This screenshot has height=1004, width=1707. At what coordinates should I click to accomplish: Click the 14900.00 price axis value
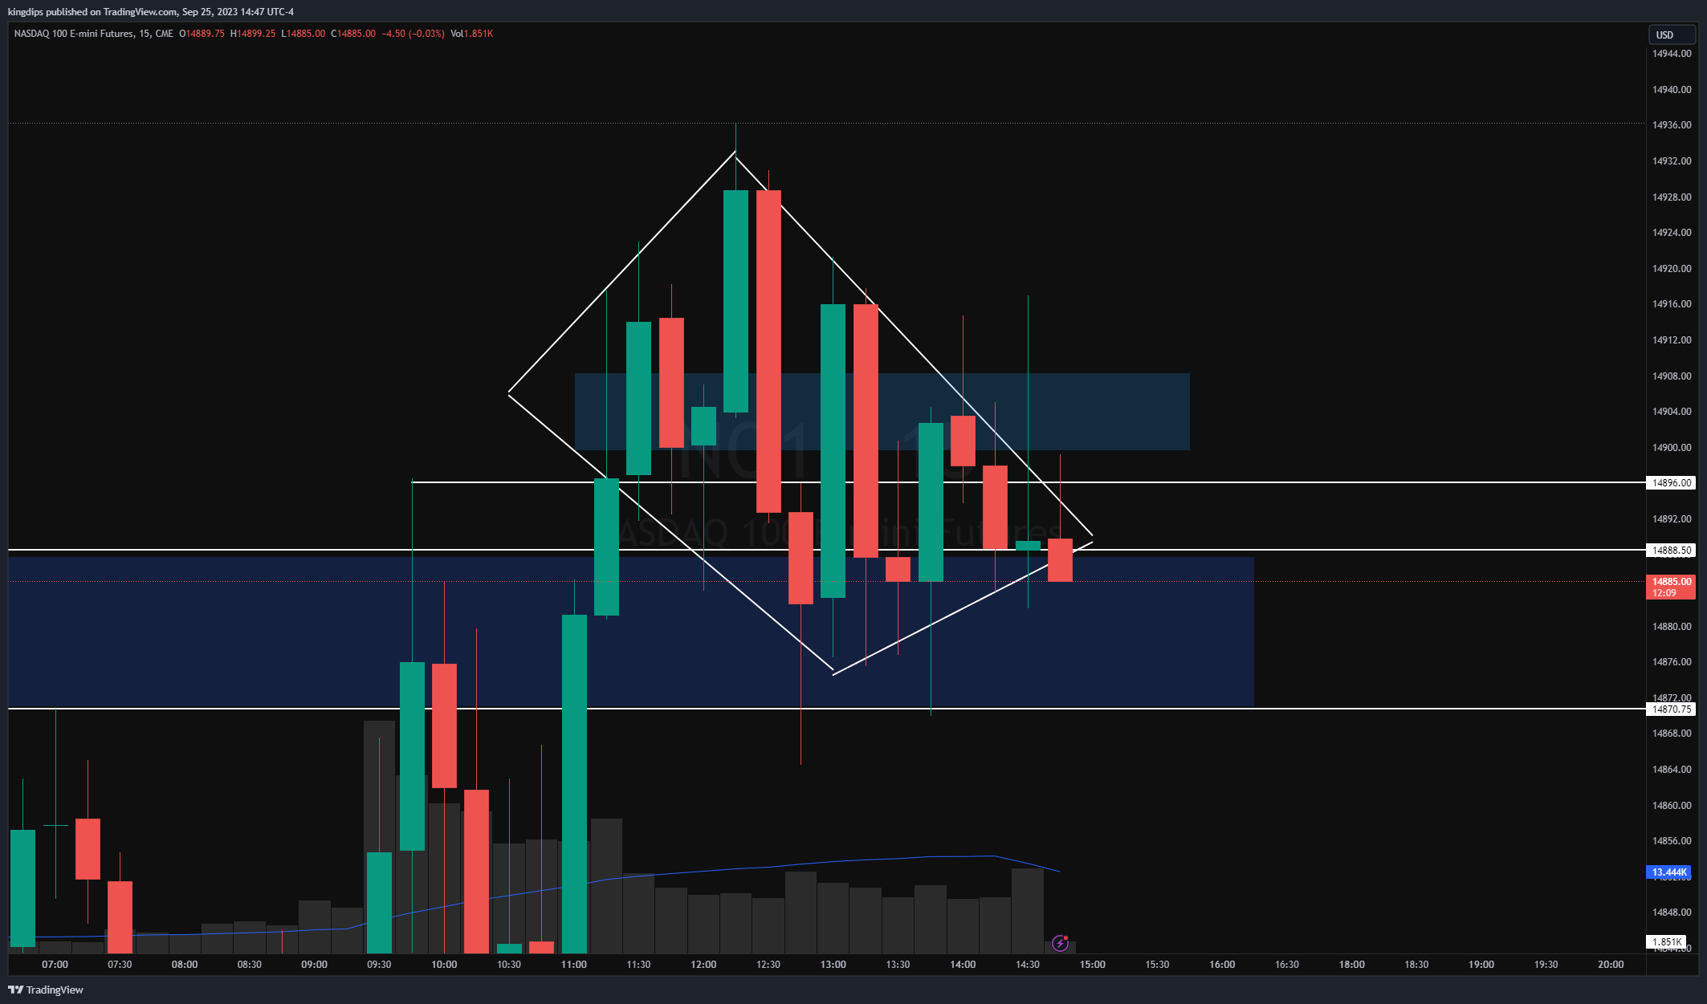(1672, 447)
